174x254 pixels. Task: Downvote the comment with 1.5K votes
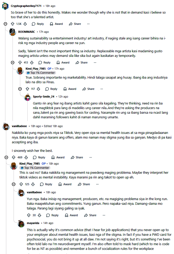point(25,24)
